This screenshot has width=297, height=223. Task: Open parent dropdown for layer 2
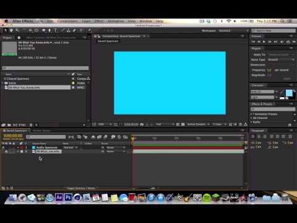pyautogui.click(x=116, y=152)
